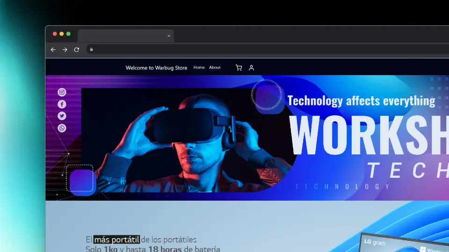Screen dimensions: 449x252
Task: Click the yellow minimize window button
Action: pyautogui.click(x=62, y=34)
